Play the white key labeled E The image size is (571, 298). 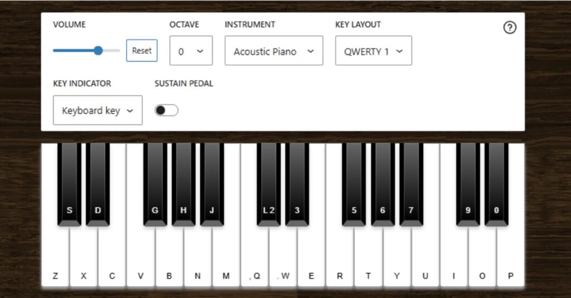click(311, 257)
